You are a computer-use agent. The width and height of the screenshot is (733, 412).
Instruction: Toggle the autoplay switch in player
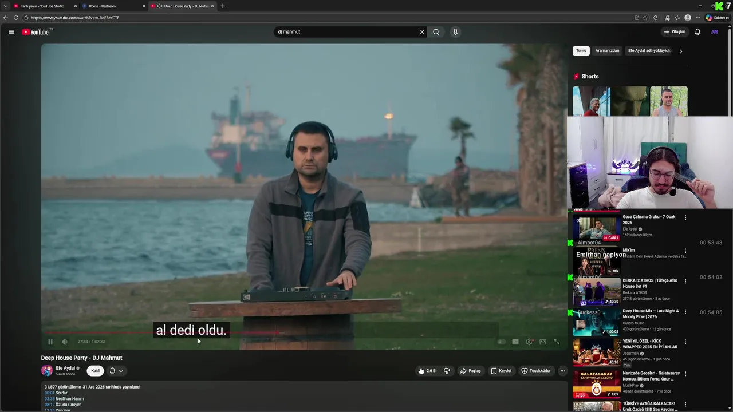[x=502, y=342]
